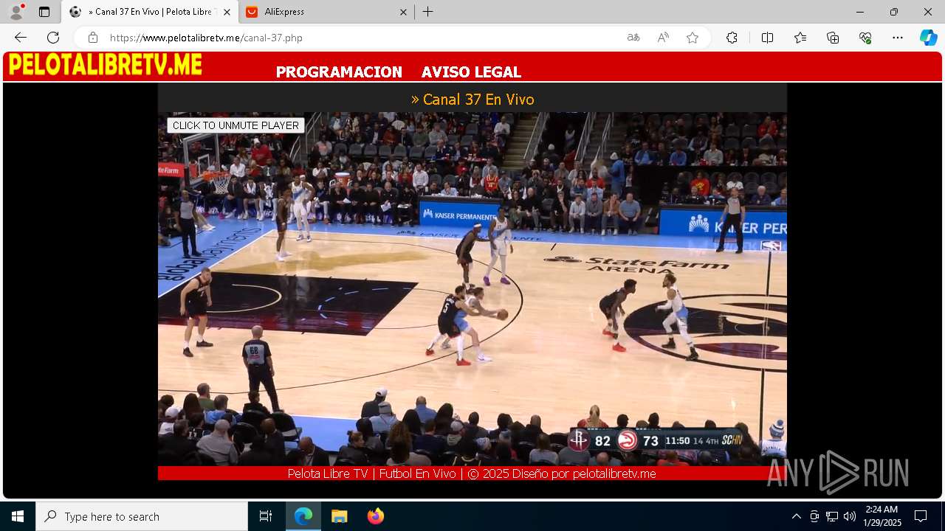The width and height of the screenshot is (945, 531).
Task: Show hidden system tray icons
Action: [796, 516]
